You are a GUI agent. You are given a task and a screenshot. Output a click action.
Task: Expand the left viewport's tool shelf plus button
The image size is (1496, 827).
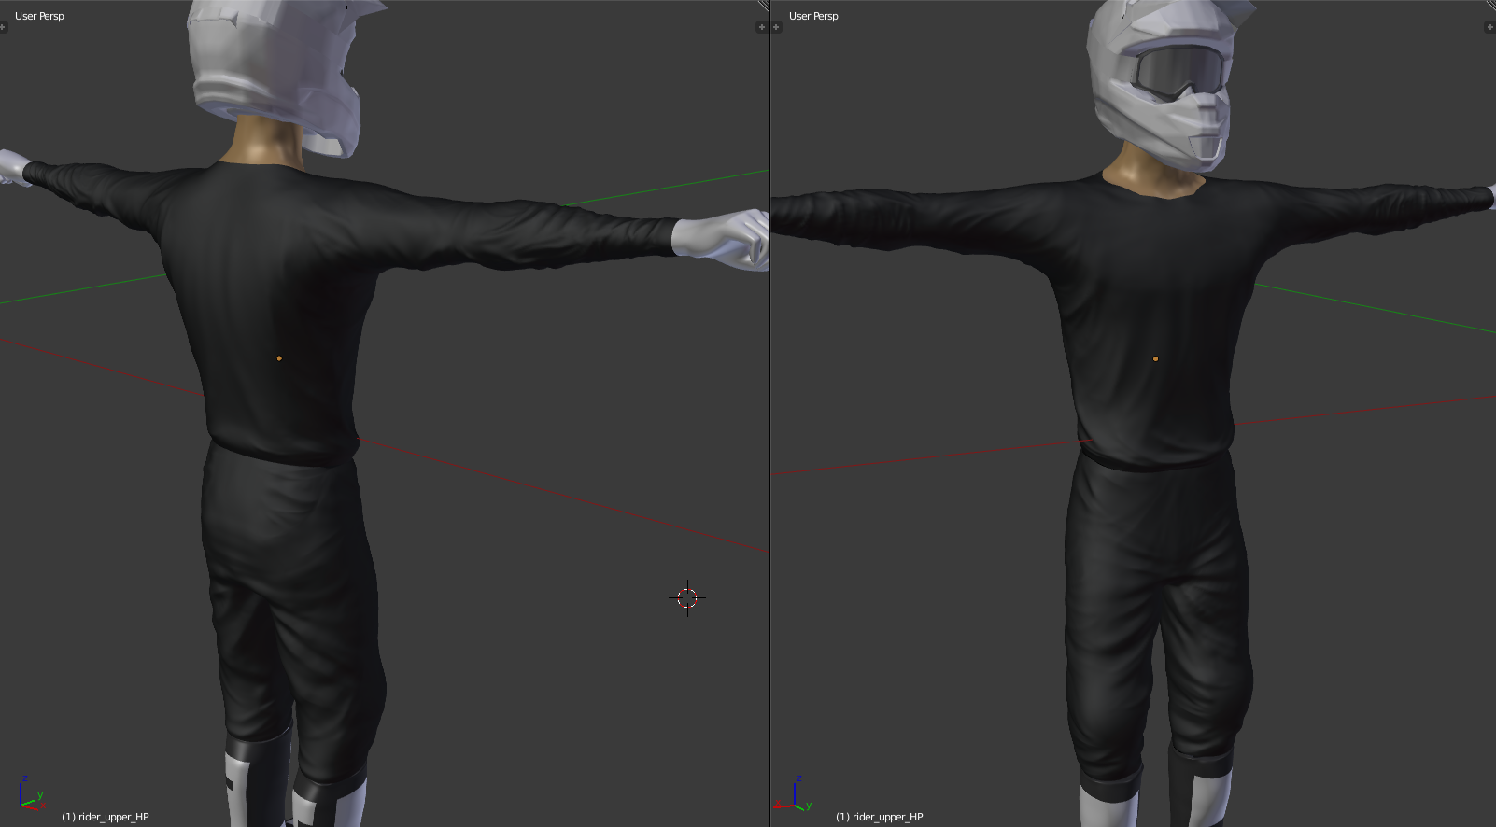3,27
